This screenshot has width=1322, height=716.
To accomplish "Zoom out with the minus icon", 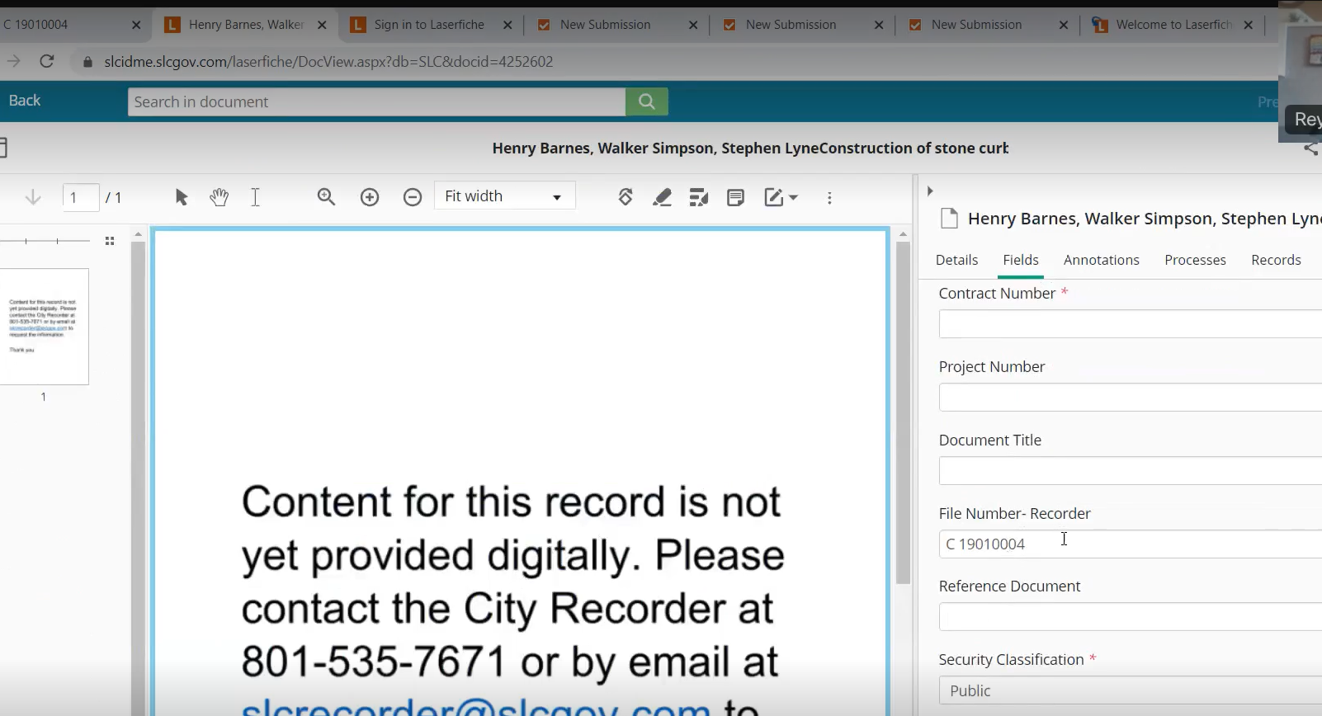I will pyautogui.click(x=413, y=197).
